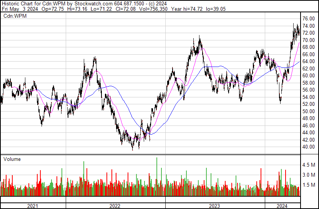This screenshot has width=319, height=209.
Task: Click the 48.00 price axis label
Action: [x=309, y=118]
